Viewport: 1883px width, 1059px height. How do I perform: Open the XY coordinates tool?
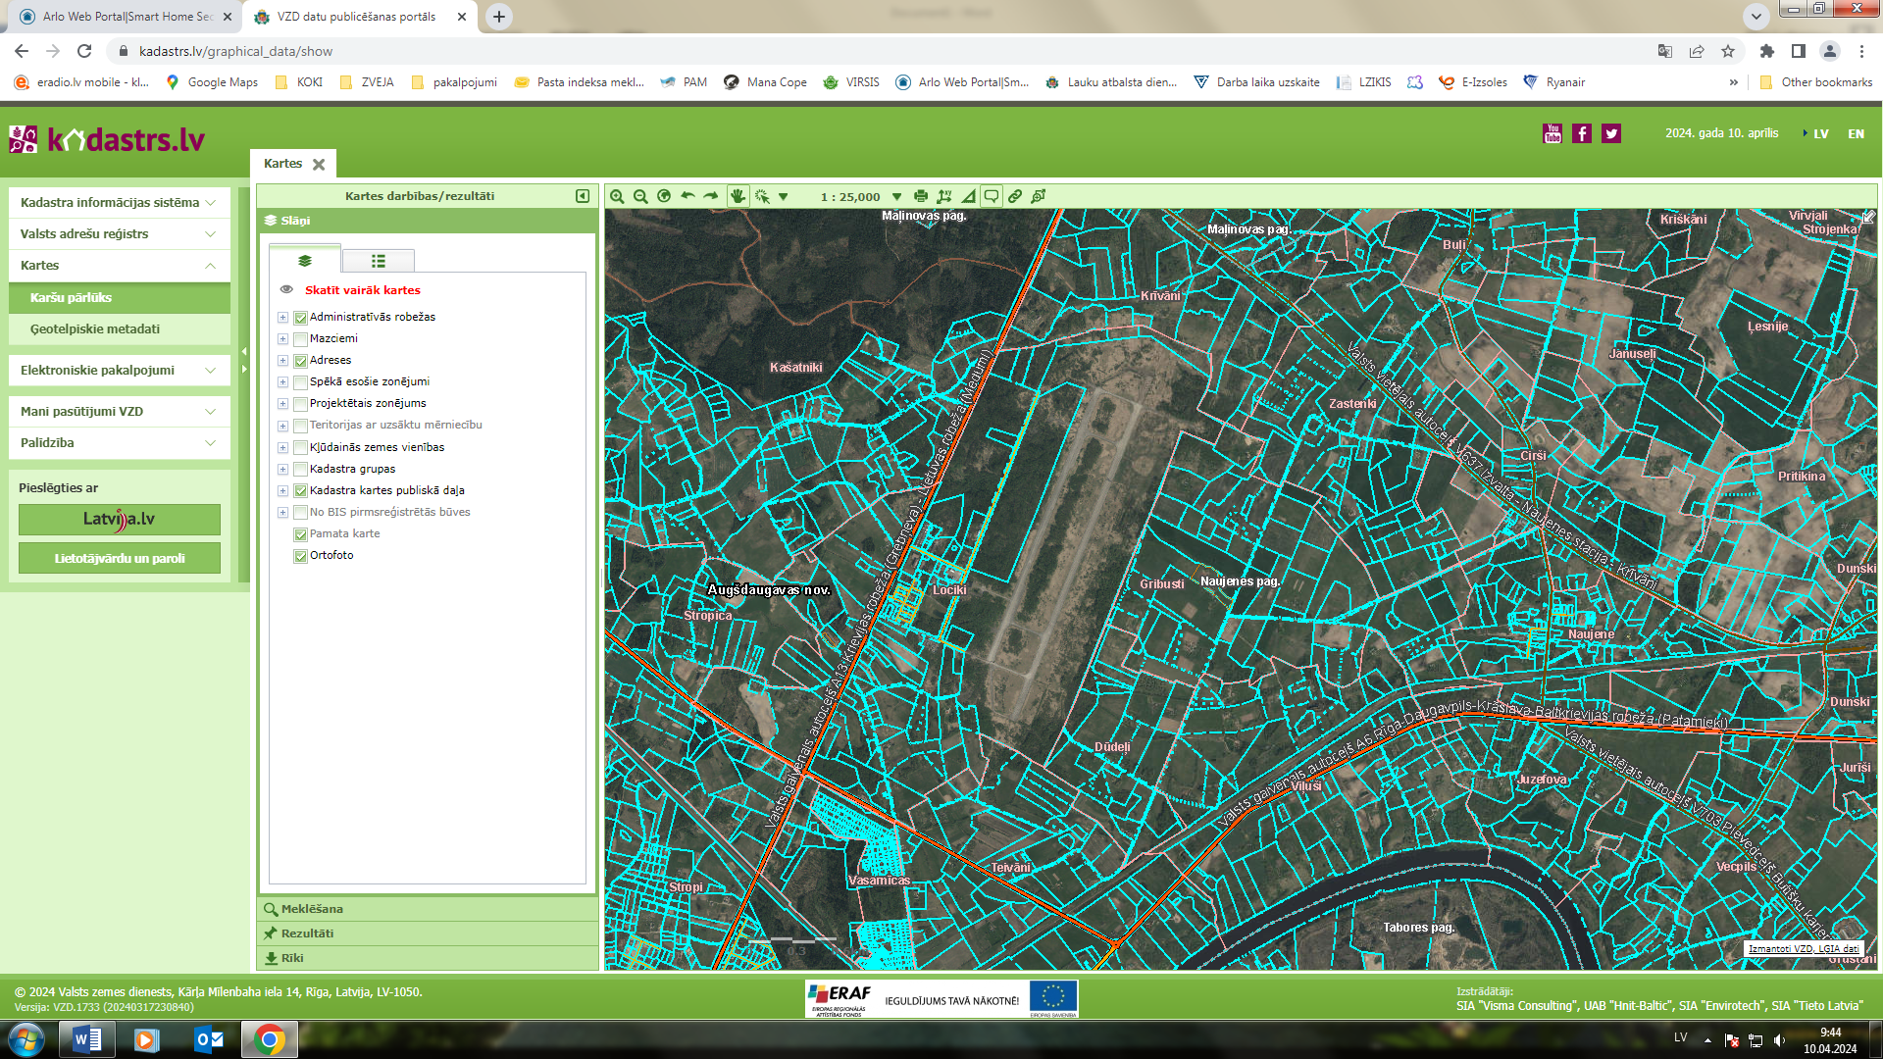point(944,196)
